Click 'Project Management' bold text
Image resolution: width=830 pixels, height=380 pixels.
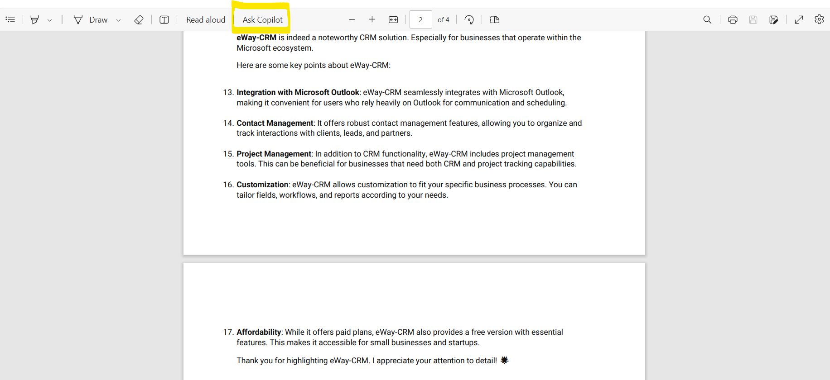[x=274, y=154]
